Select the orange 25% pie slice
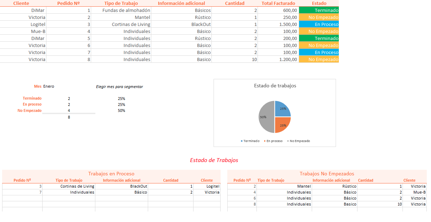This screenshot has height=222, width=431. [x=283, y=125]
